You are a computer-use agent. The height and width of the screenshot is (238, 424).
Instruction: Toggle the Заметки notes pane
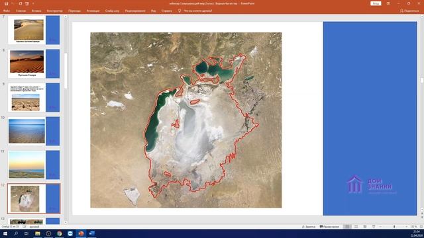point(309,227)
